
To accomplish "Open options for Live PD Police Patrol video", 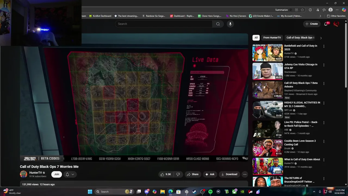I will tap(324, 123).
